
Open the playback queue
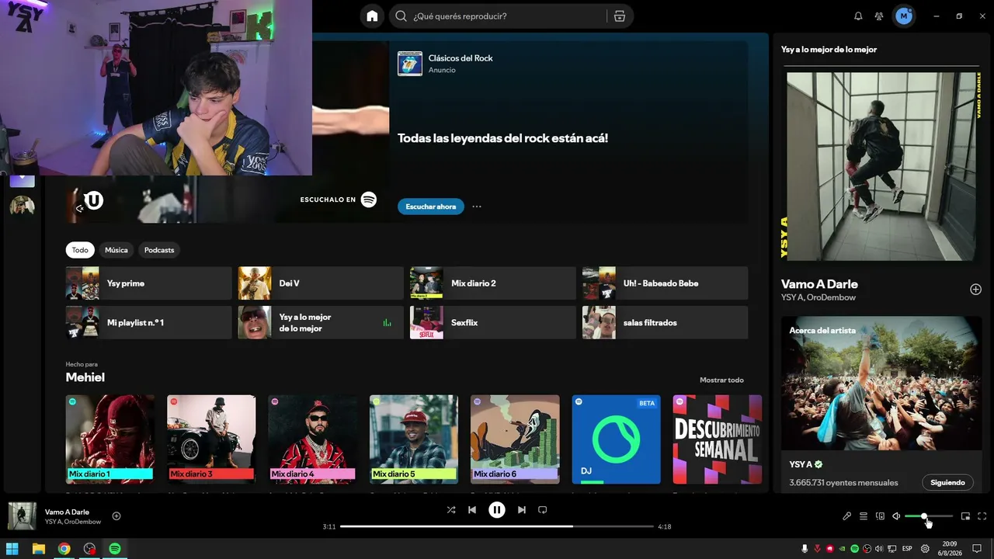(864, 516)
